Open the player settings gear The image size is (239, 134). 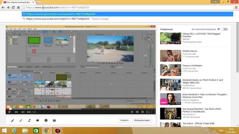point(142,112)
